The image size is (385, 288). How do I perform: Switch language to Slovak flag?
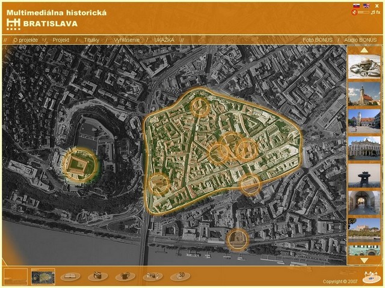(x=356, y=6)
